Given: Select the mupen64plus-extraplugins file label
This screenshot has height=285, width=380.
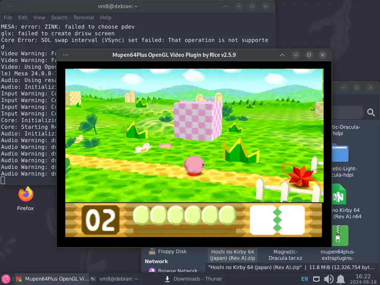Looking at the screenshot, I should pyautogui.click(x=338, y=255).
